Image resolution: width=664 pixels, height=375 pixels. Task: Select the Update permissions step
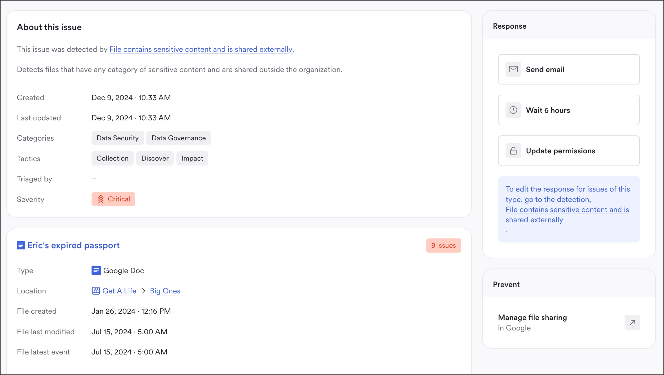coord(569,151)
